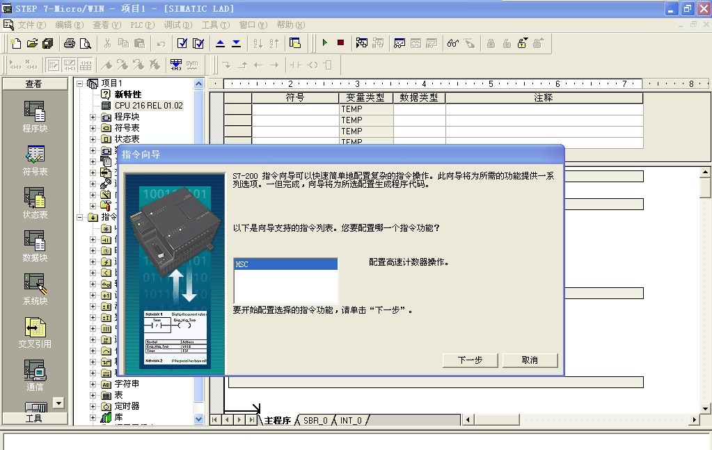This screenshot has height=450, width=712.
Task: Click the compile icon with checkmark
Action: 182,44
